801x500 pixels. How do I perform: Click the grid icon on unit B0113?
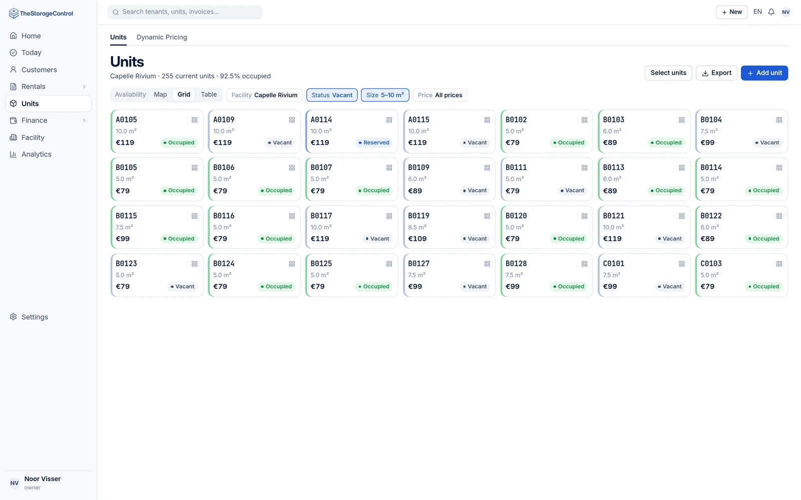point(682,168)
